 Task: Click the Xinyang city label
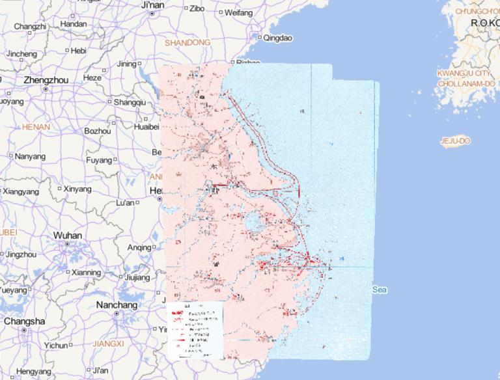pos(77,189)
